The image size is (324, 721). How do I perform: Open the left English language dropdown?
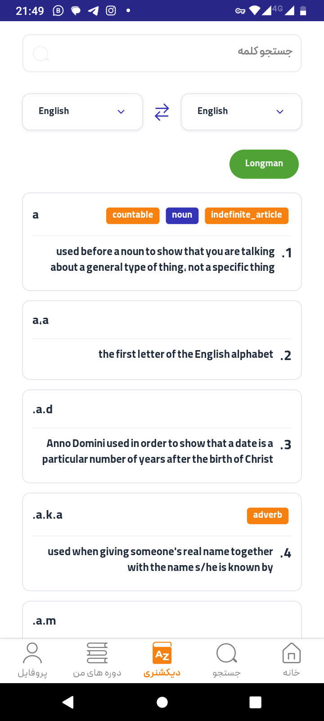(82, 112)
